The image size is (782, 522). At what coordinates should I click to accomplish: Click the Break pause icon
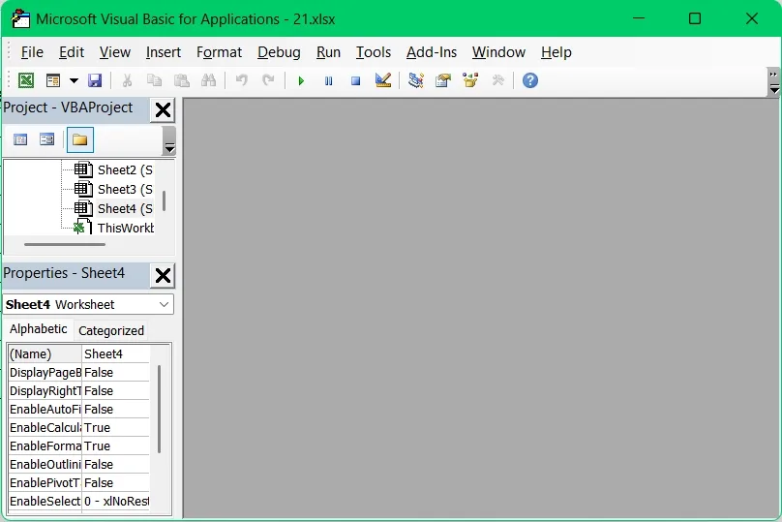point(328,80)
